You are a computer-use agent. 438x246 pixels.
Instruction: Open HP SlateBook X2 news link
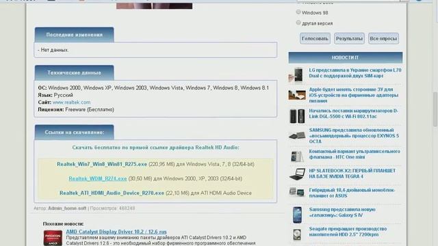(x=352, y=174)
